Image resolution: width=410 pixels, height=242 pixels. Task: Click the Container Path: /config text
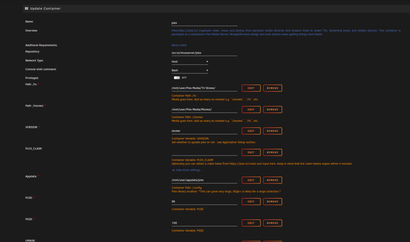pos(187,188)
